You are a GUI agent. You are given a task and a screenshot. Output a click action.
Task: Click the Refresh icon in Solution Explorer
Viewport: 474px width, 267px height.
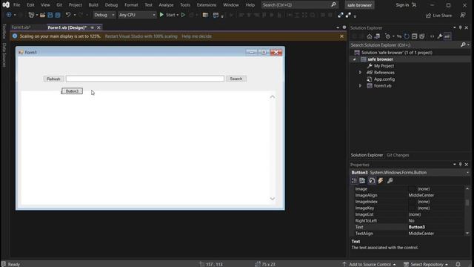[x=407, y=36]
